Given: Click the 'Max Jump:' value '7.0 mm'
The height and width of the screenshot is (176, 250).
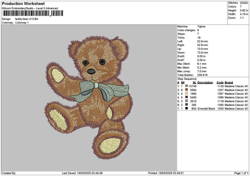Looking at the screenshot, I should point(202,71).
